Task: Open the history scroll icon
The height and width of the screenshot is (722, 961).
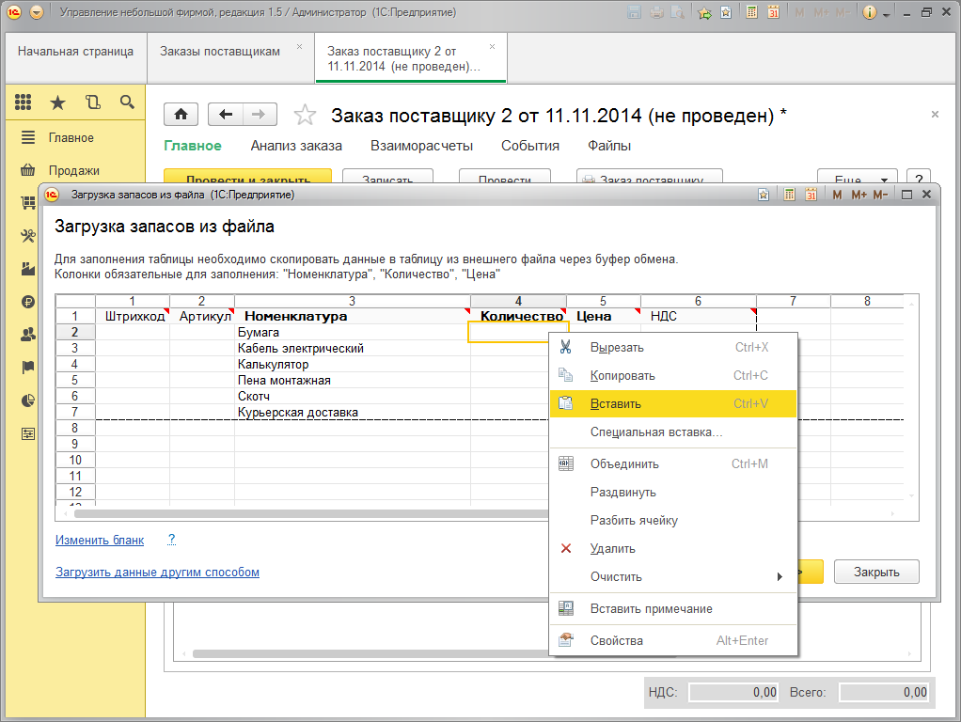Action: [92, 102]
